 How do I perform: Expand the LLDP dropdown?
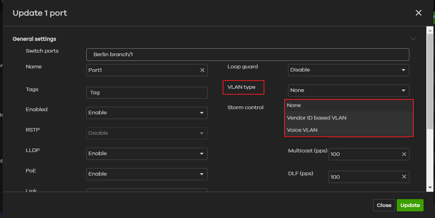tap(147, 154)
